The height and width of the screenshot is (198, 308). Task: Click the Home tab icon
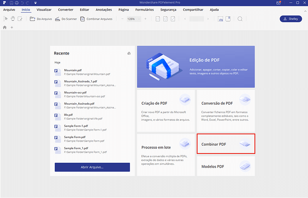pos(5,28)
